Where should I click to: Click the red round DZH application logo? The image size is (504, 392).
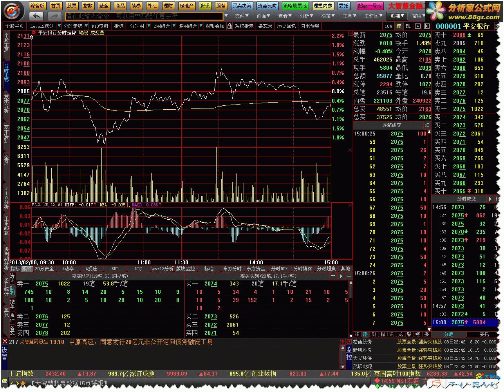click(x=13, y=11)
